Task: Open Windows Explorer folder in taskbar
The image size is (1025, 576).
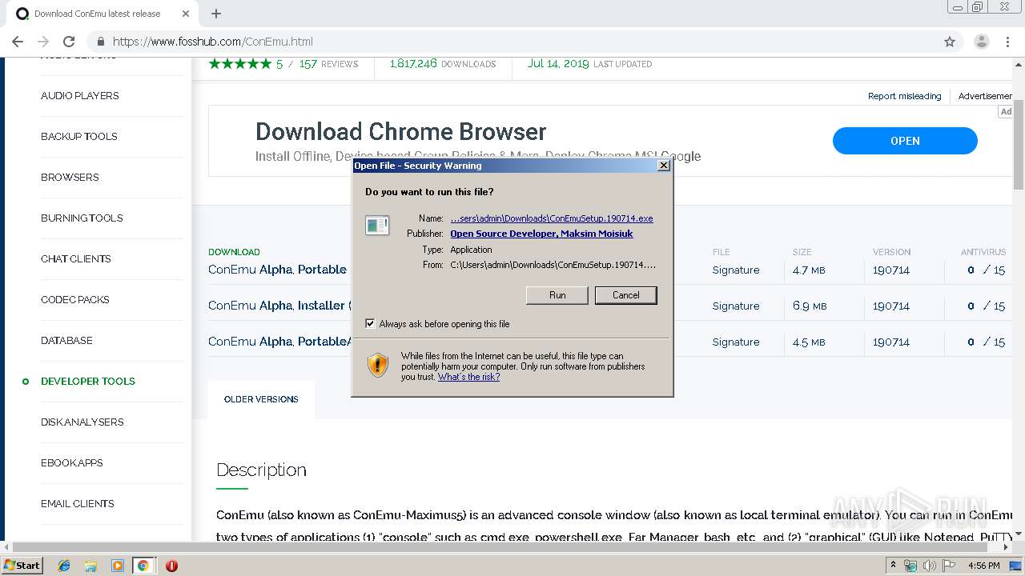Action: [x=90, y=566]
